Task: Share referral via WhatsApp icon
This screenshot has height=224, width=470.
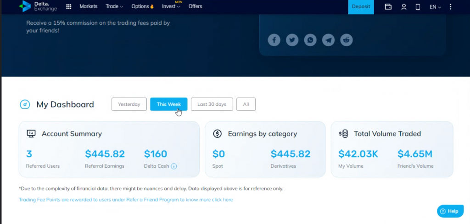Action: pyautogui.click(x=310, y=40)
